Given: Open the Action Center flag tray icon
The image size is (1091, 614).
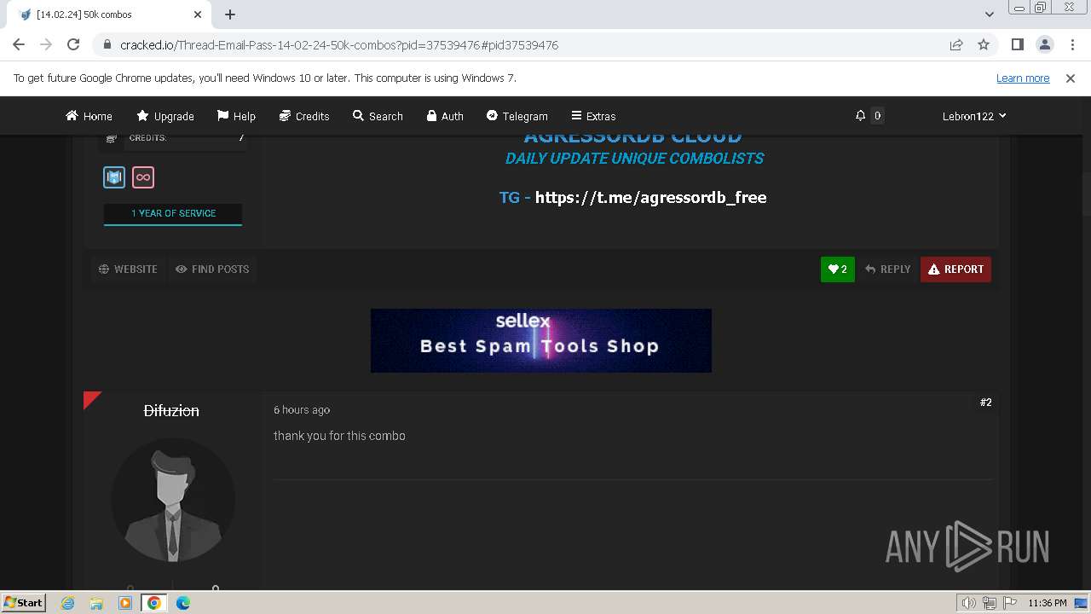Looking at the screenshot, I should click(1009, 603).
